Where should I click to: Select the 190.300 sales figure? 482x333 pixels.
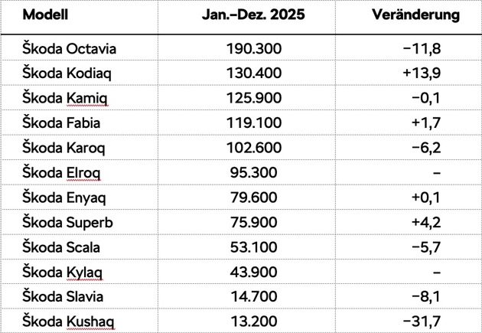(255, 49)
